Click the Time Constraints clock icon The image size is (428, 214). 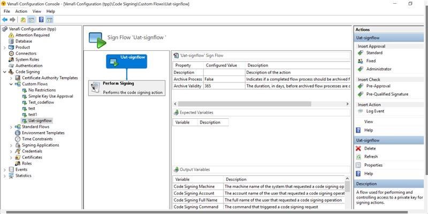click(18, 139)
